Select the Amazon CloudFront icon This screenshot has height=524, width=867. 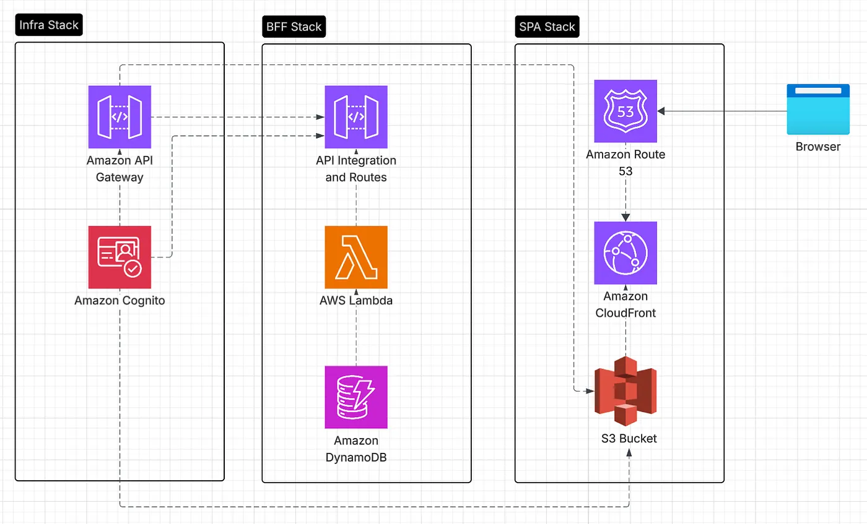tap(625, 253)
